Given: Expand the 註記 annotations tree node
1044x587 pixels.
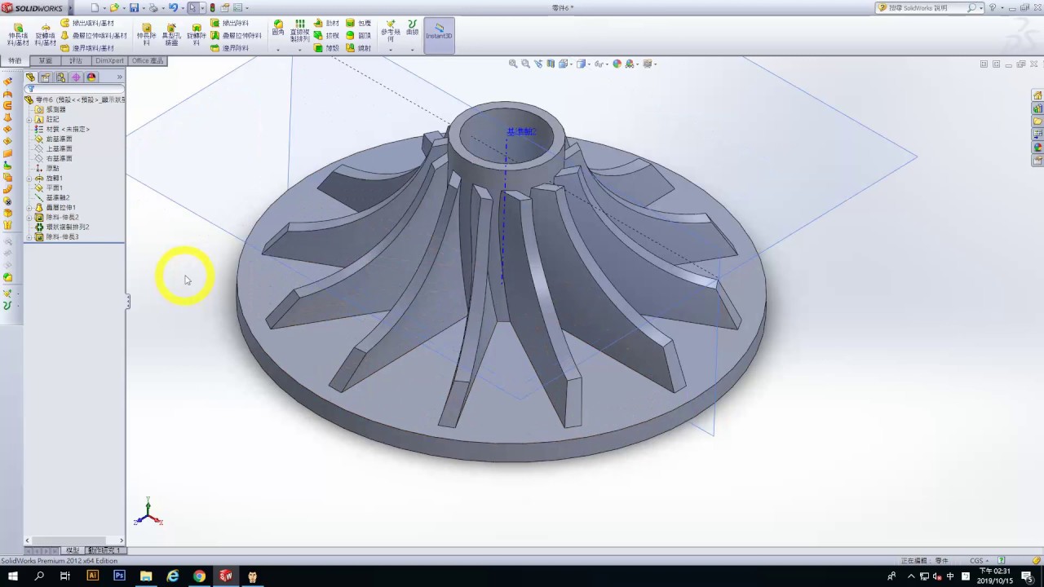Looking at the screenshot, I should [x=29, y=119].
